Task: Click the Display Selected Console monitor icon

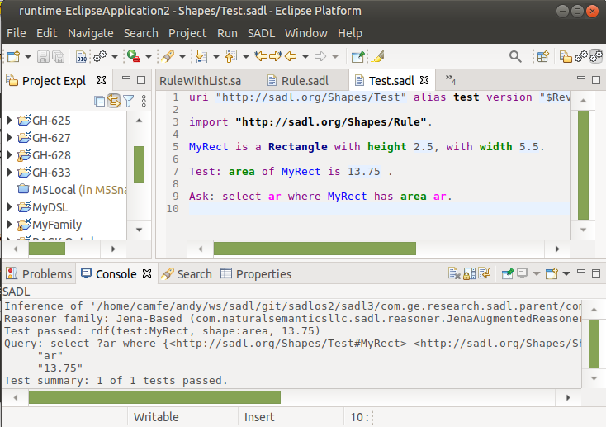Action: [x=522, y=273]
